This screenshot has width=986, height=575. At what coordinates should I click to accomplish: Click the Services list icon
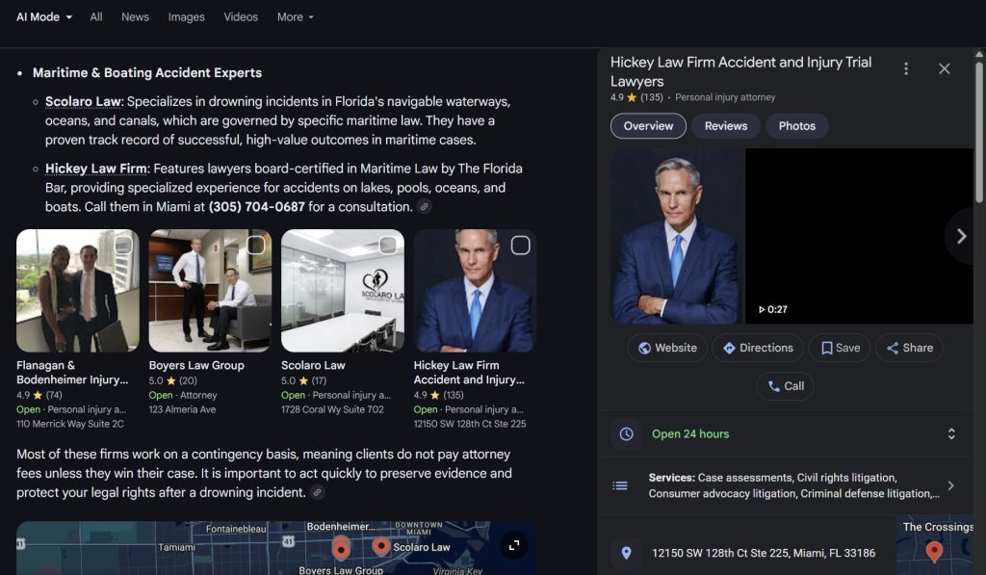click(x=620, y=485)
